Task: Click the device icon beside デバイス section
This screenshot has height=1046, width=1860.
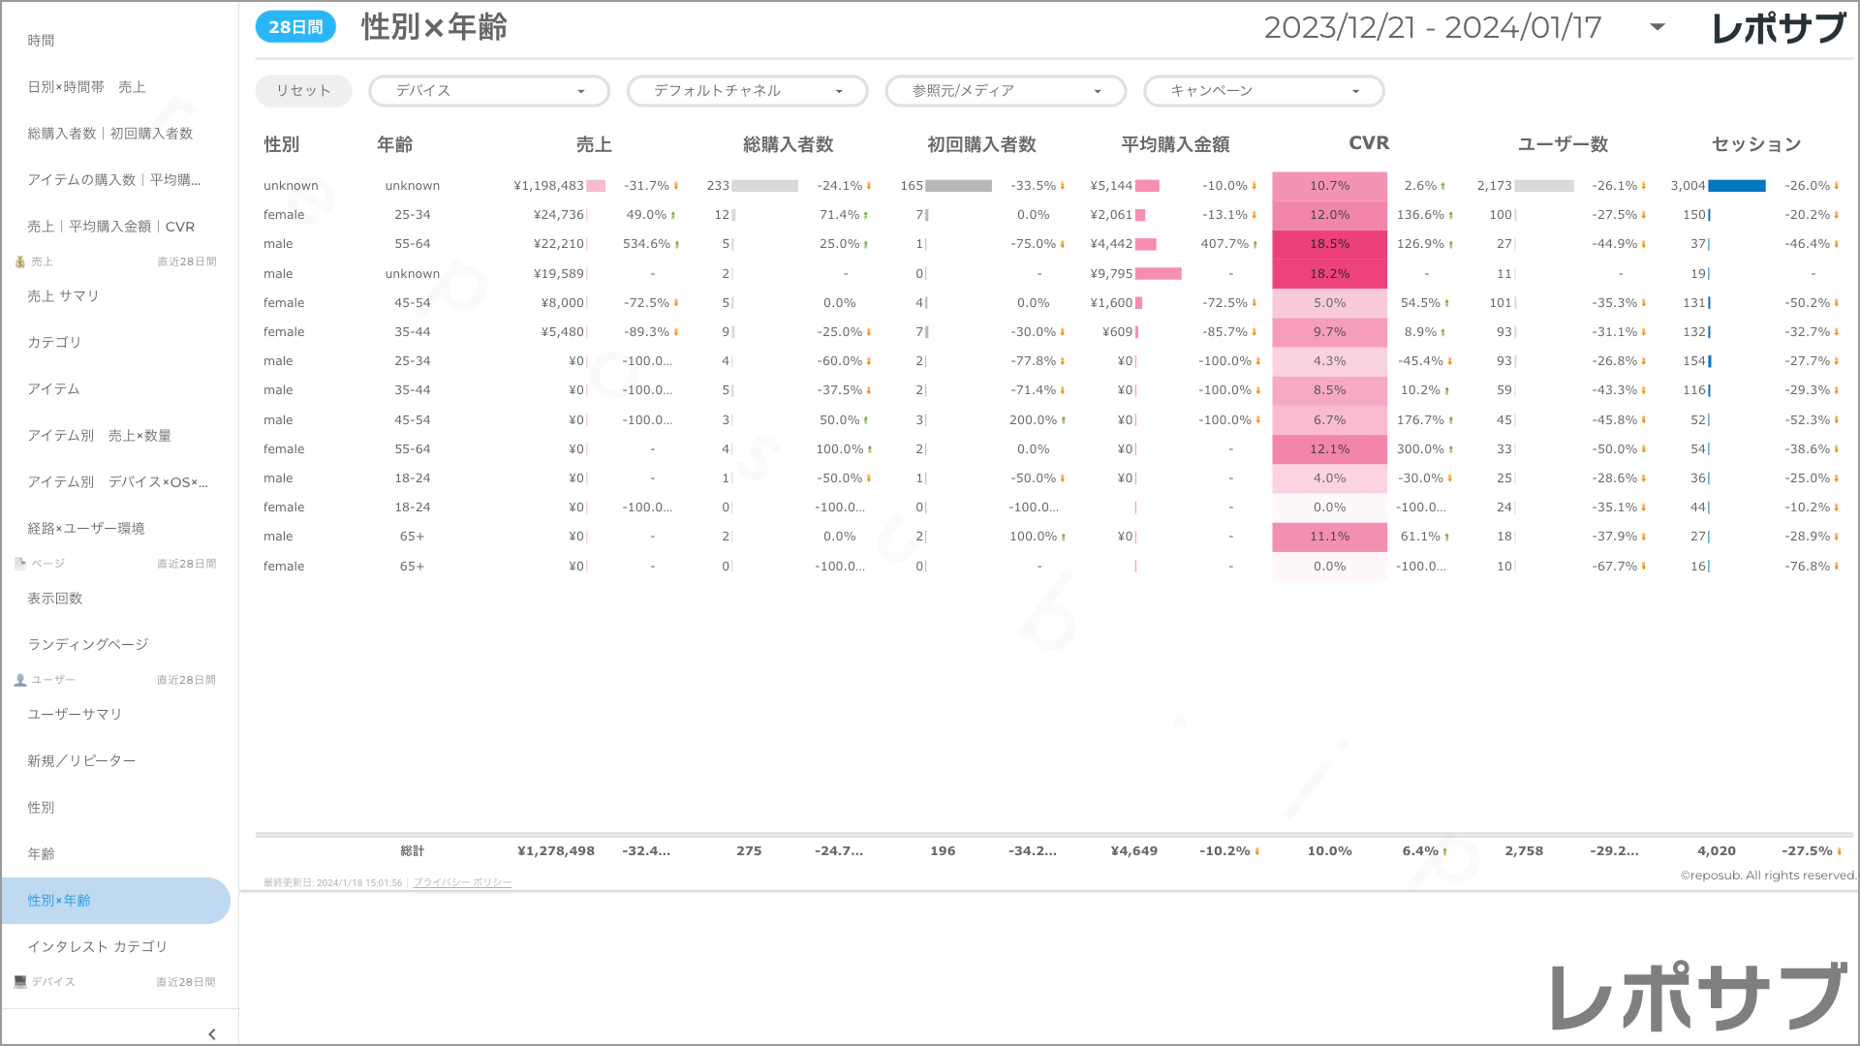Action: (19, 982)
